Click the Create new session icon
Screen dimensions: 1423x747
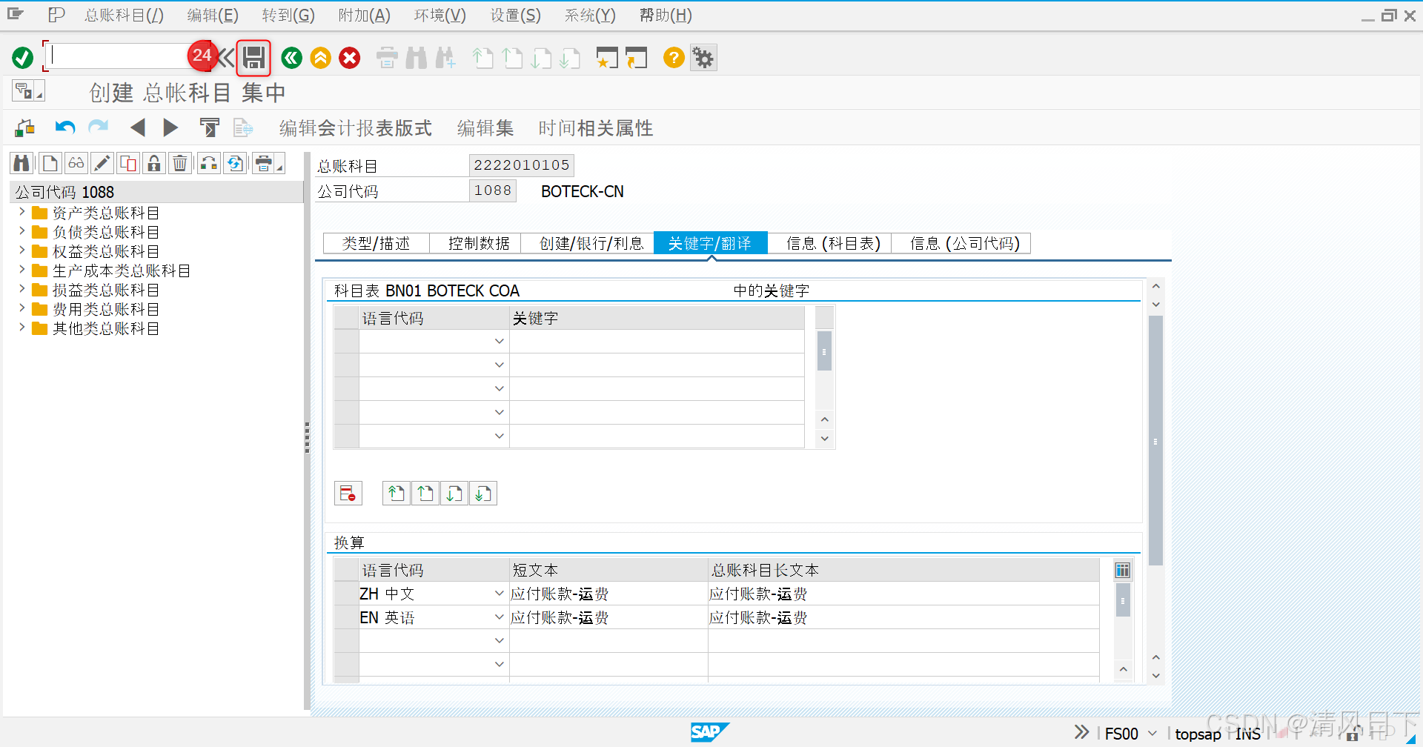[606, 58]
